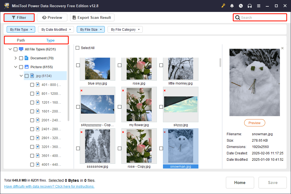Image resolution: width=291 pixels, height=194 pixels.
Task: Click the Home button
Action: (240, 182)
